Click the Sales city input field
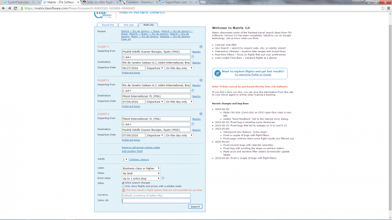 (156, 201)
